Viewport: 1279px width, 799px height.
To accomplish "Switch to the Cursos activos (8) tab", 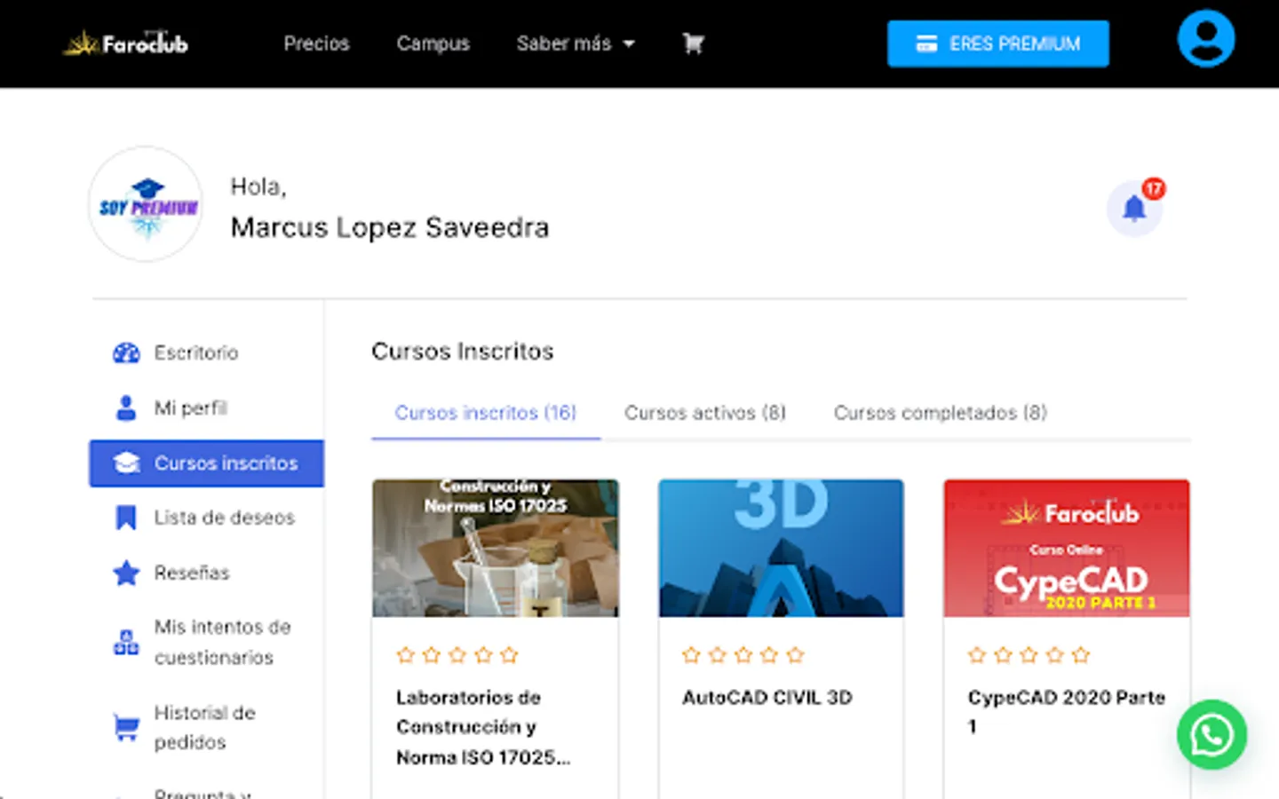I will coord(705,413).
